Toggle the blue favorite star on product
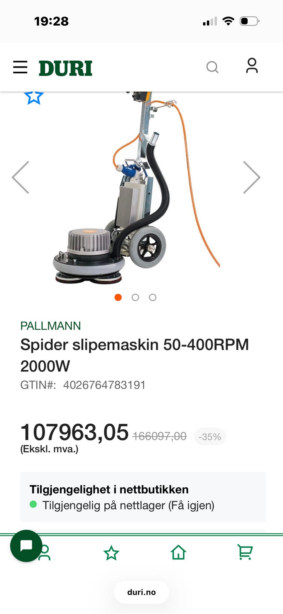 [x=34, y=97]
